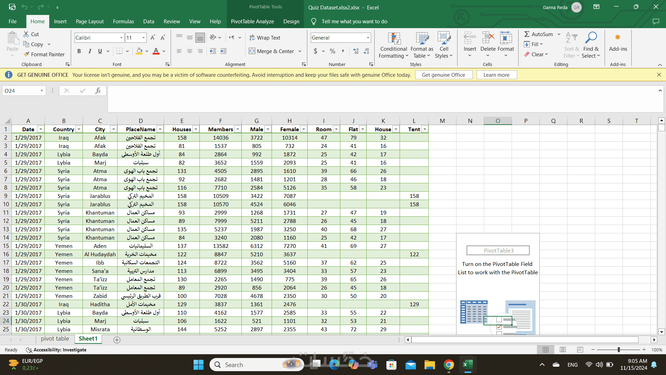The image size is (666, 375).
Task: Click the Increase Decimal icon
Action: tap(356, 51)
